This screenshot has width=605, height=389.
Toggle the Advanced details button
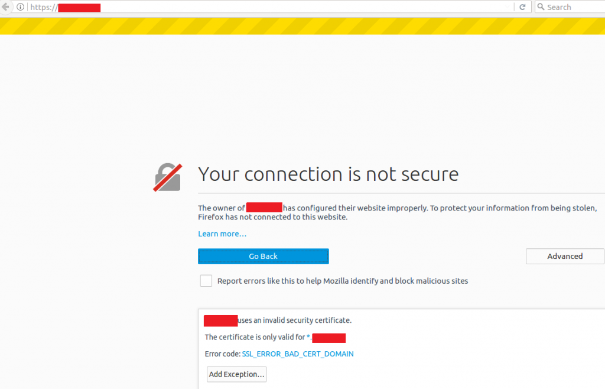[565, 256]
